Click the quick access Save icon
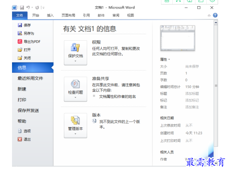Screen dimensions: 228x173 click(22, 8)
